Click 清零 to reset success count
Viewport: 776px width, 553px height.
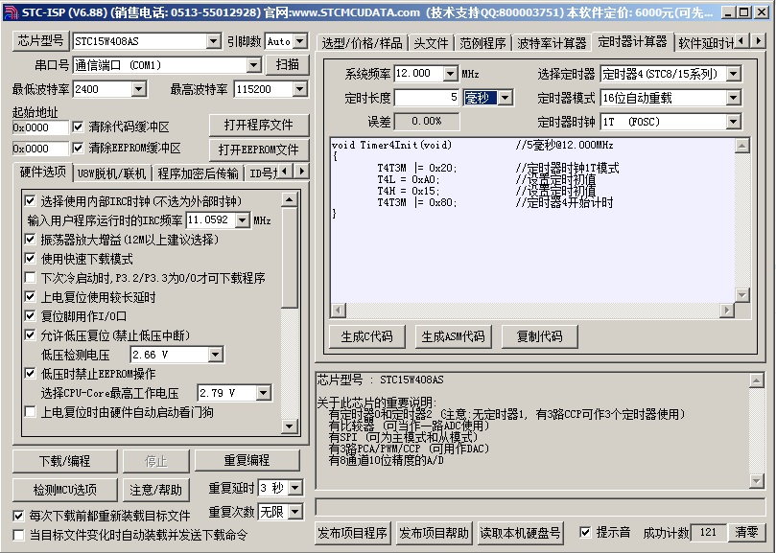[747, 533]
